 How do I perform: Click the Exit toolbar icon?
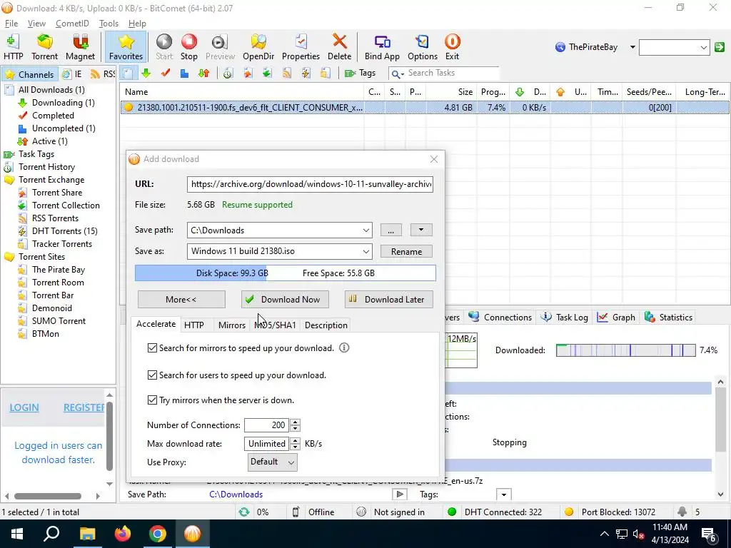[x=452, y=47]
